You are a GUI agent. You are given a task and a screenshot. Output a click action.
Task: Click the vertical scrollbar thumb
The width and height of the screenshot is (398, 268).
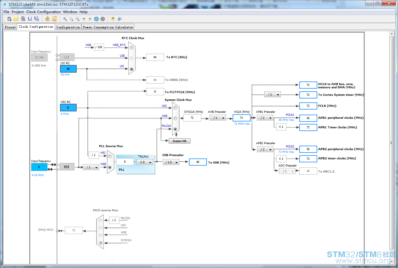[x=392, y=143]
